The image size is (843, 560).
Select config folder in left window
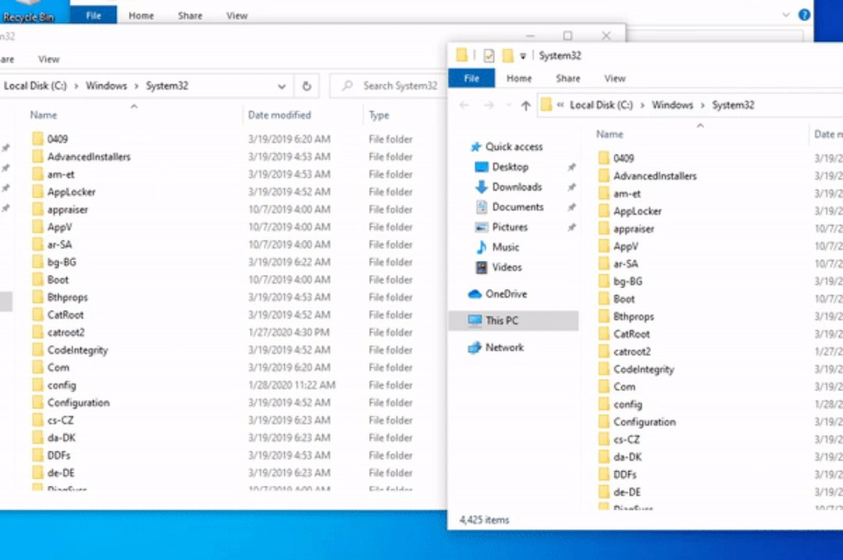(62, 386)
